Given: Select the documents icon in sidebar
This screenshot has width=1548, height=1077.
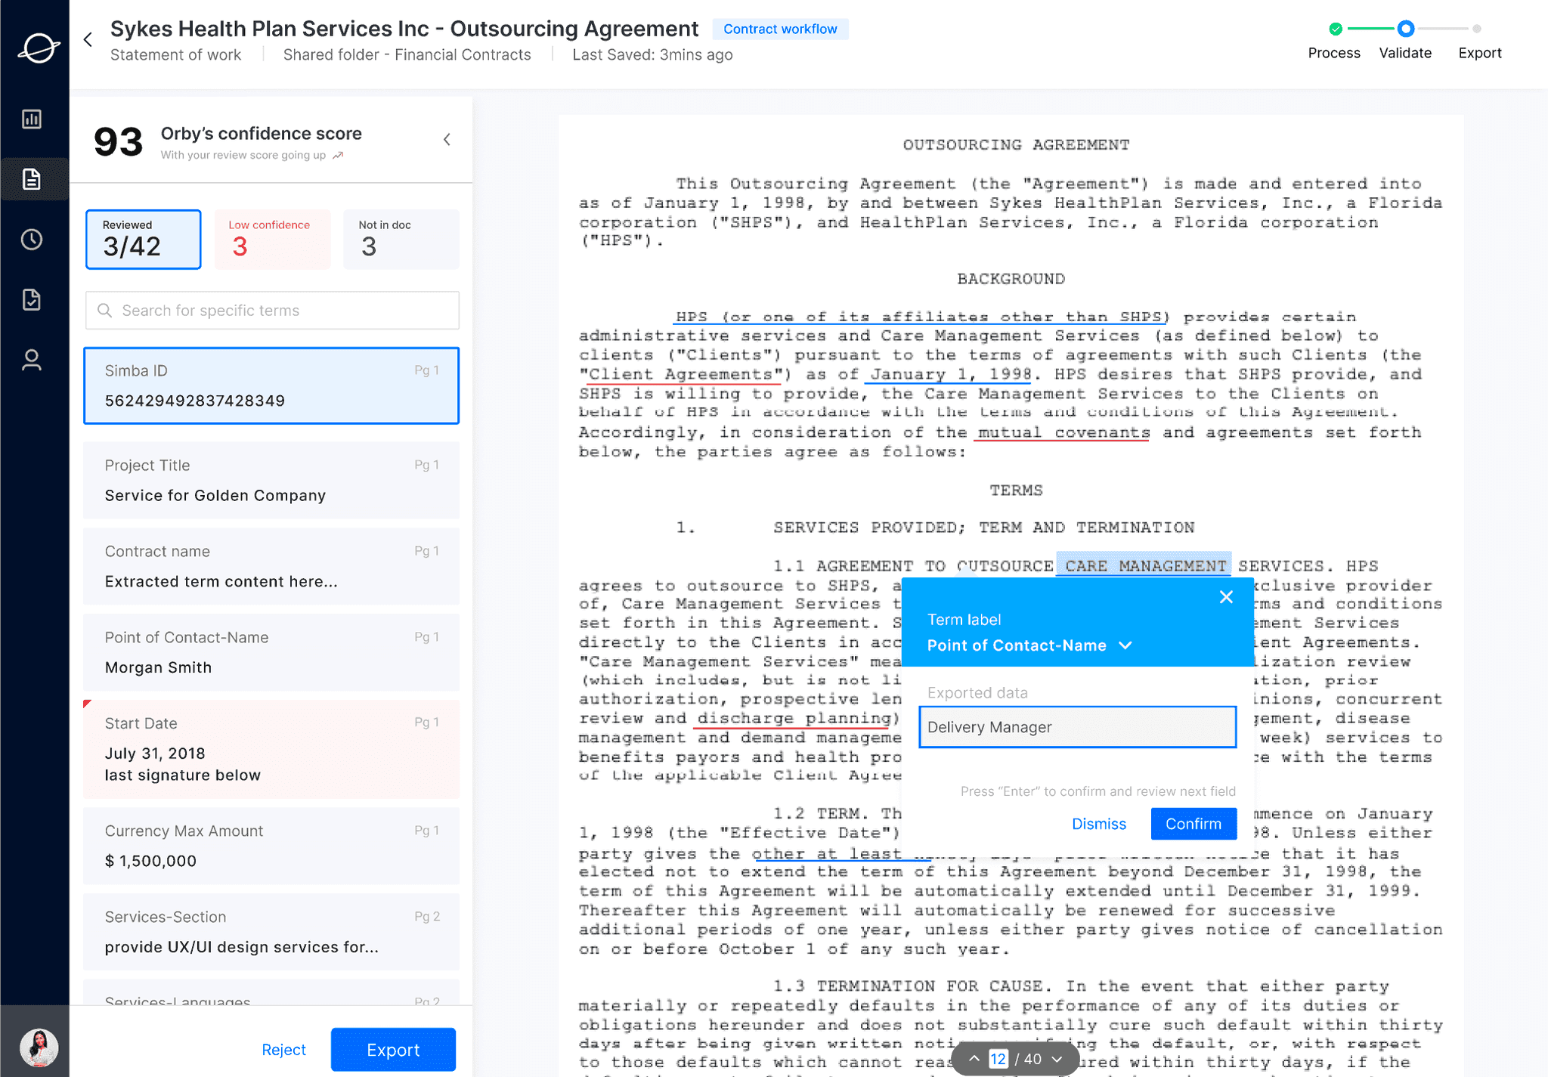Looking at the screenshot, I should pyautogui.click(x=32, y=179).
